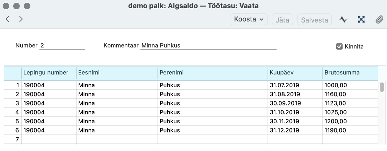Image resolution: width=387 pixels, height=151 pixels.
Task: Open attachments via the paperclip icon
Action: point(379,20)
